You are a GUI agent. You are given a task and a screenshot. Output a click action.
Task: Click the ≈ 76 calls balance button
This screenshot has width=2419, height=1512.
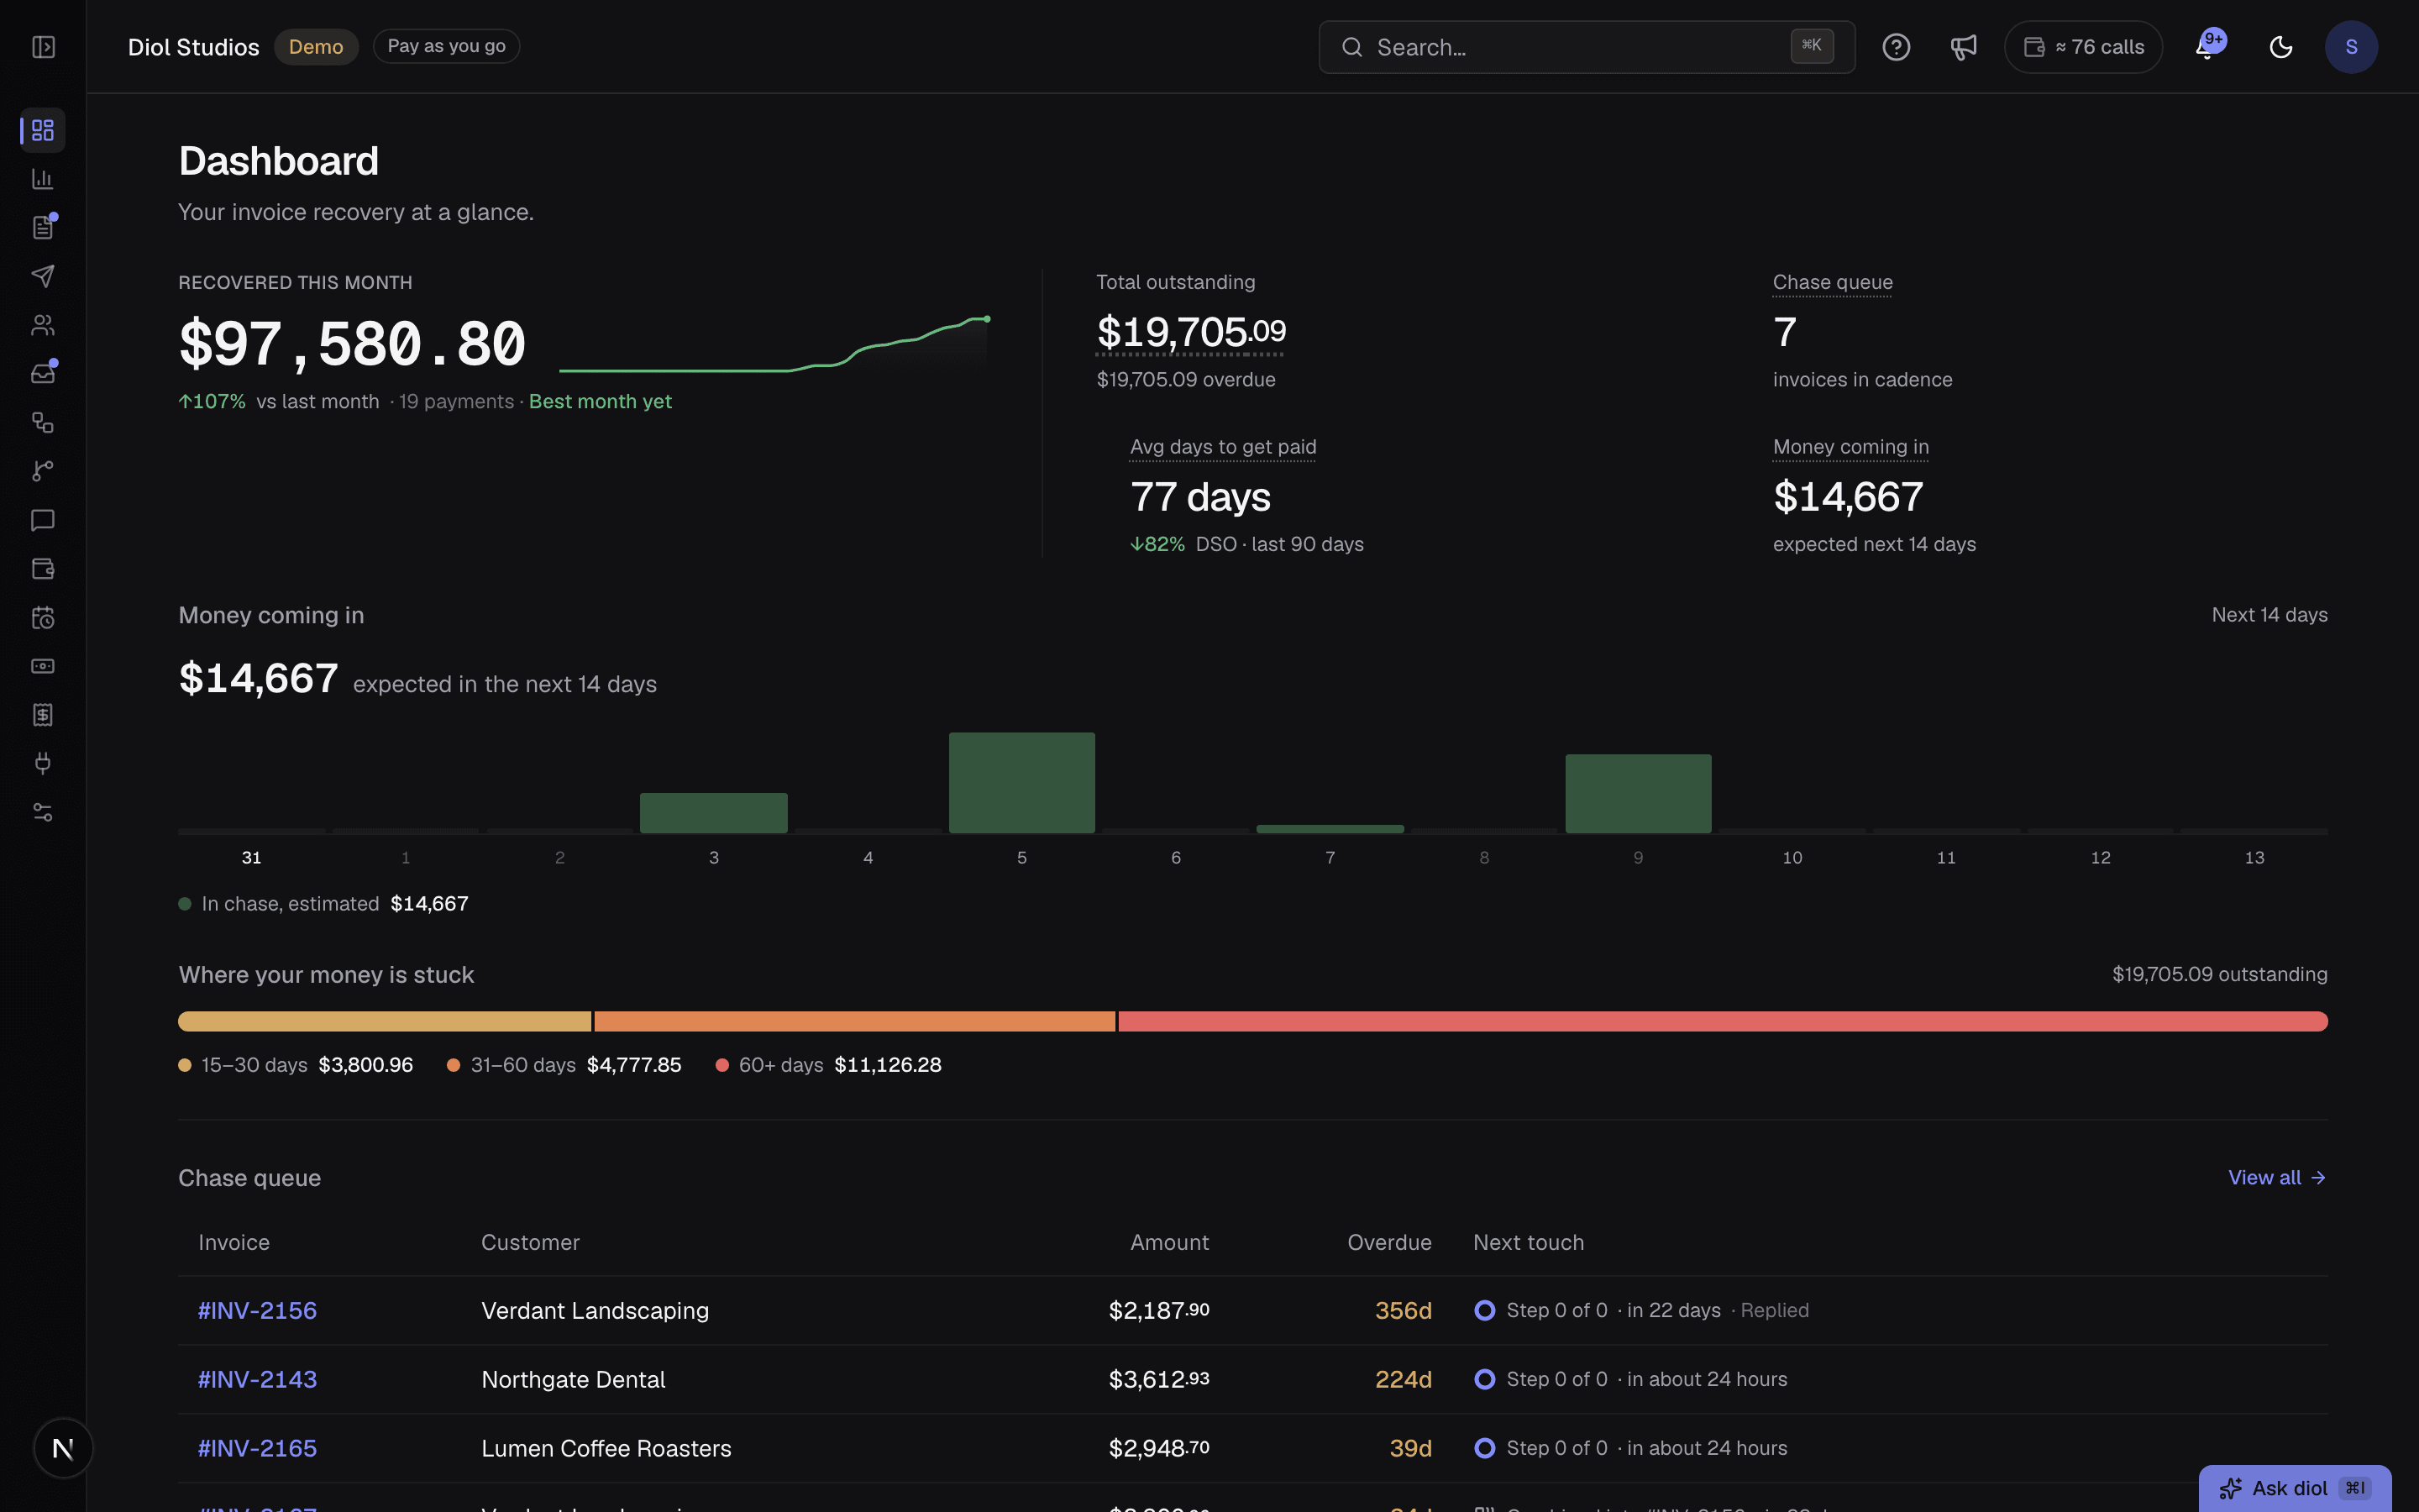(x=2083, y=47)
